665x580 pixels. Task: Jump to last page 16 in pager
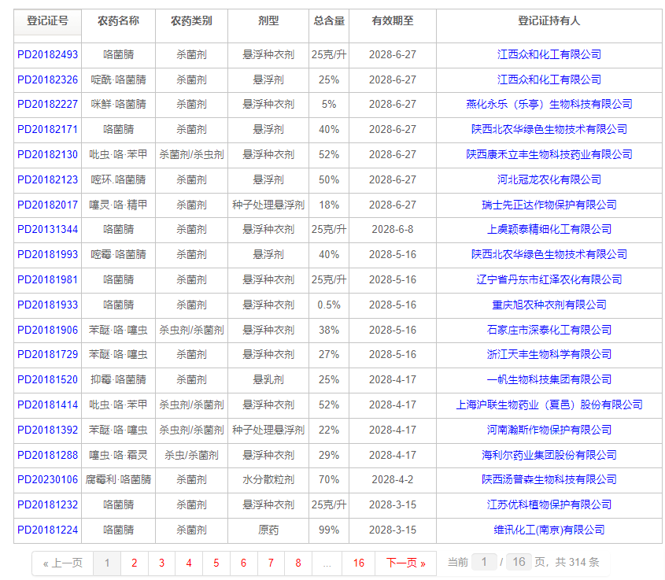(359, 563)
